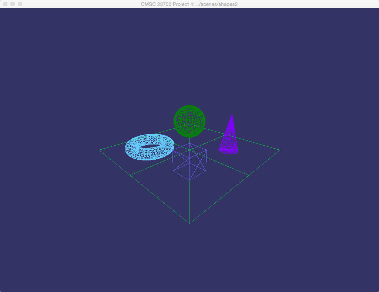Click the pointed tip of the purple cone
Screen dimensions: 379x292
pos(232,114)
